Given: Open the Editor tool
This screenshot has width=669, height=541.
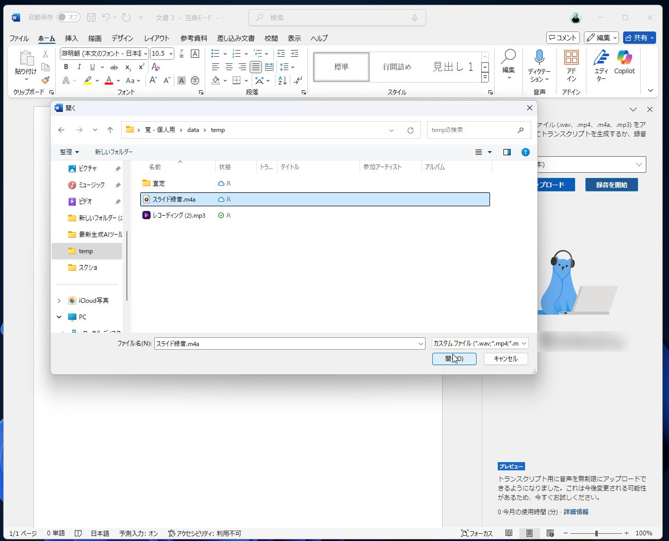Looking at the screenshot, I should (x=601, y=66).
